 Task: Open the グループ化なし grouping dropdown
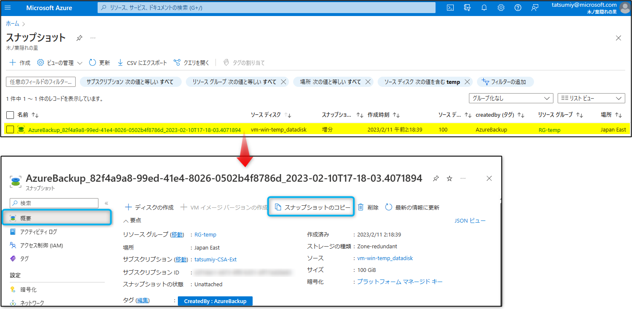tap(511, 98)
